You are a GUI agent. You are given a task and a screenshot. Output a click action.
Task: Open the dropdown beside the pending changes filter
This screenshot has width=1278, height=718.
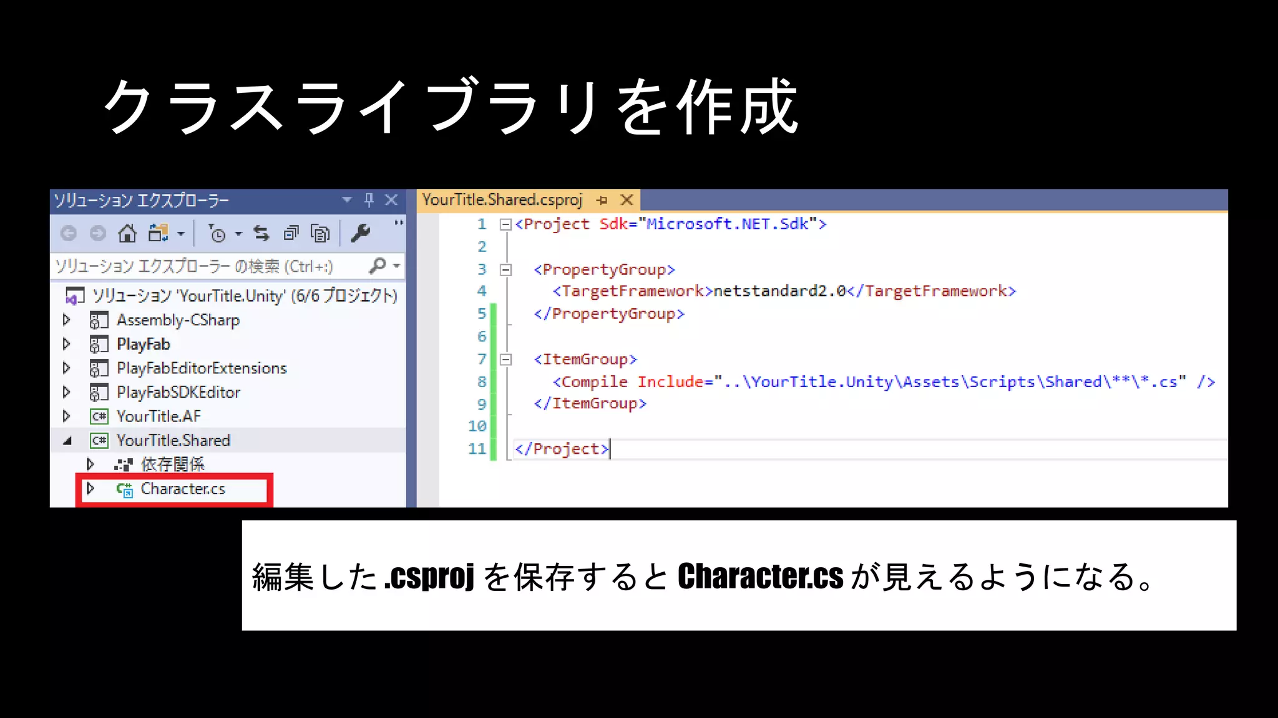tap(238, 234)
